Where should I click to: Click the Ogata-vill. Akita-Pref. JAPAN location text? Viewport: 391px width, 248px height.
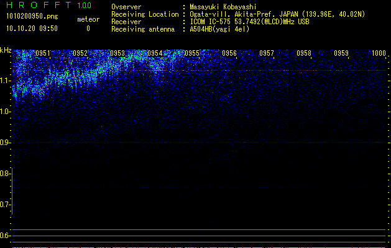click(277, 14)
